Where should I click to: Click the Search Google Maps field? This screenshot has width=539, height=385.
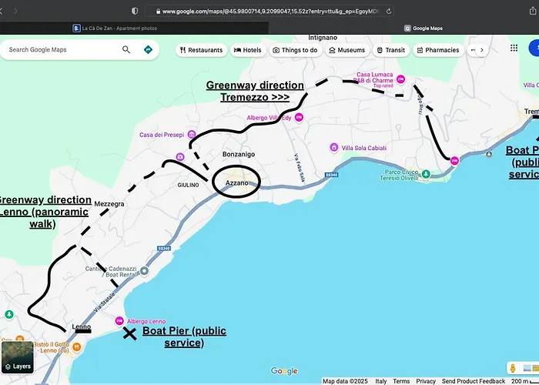click(62, 49)
